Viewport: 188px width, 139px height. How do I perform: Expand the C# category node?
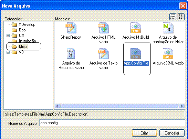8,36
